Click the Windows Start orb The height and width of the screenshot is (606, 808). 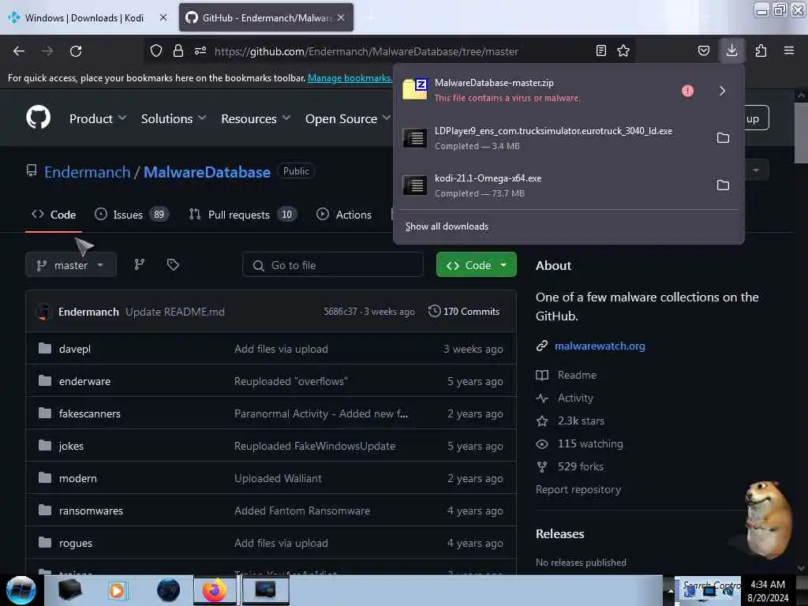(21, 590)
